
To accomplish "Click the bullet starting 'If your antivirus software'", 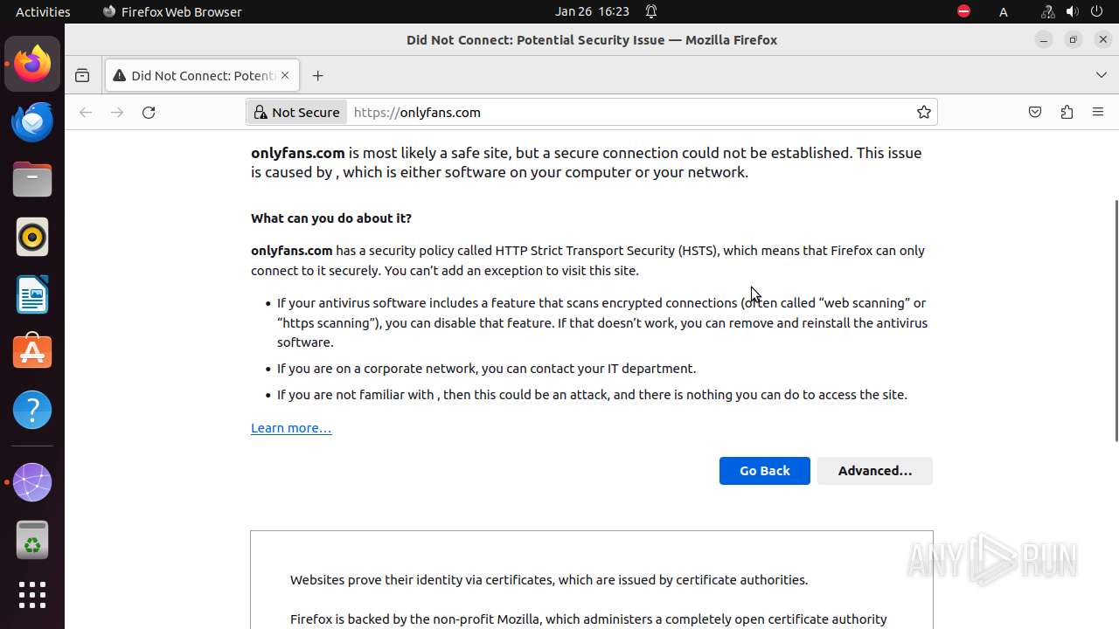I will (x=602, y=322).
